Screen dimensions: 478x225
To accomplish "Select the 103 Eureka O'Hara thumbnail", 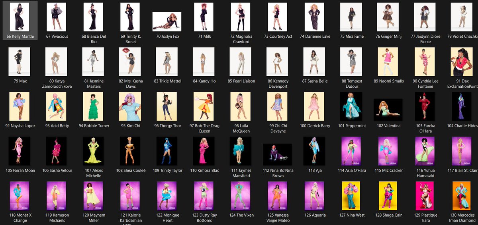I will click(x=425, y=106).
